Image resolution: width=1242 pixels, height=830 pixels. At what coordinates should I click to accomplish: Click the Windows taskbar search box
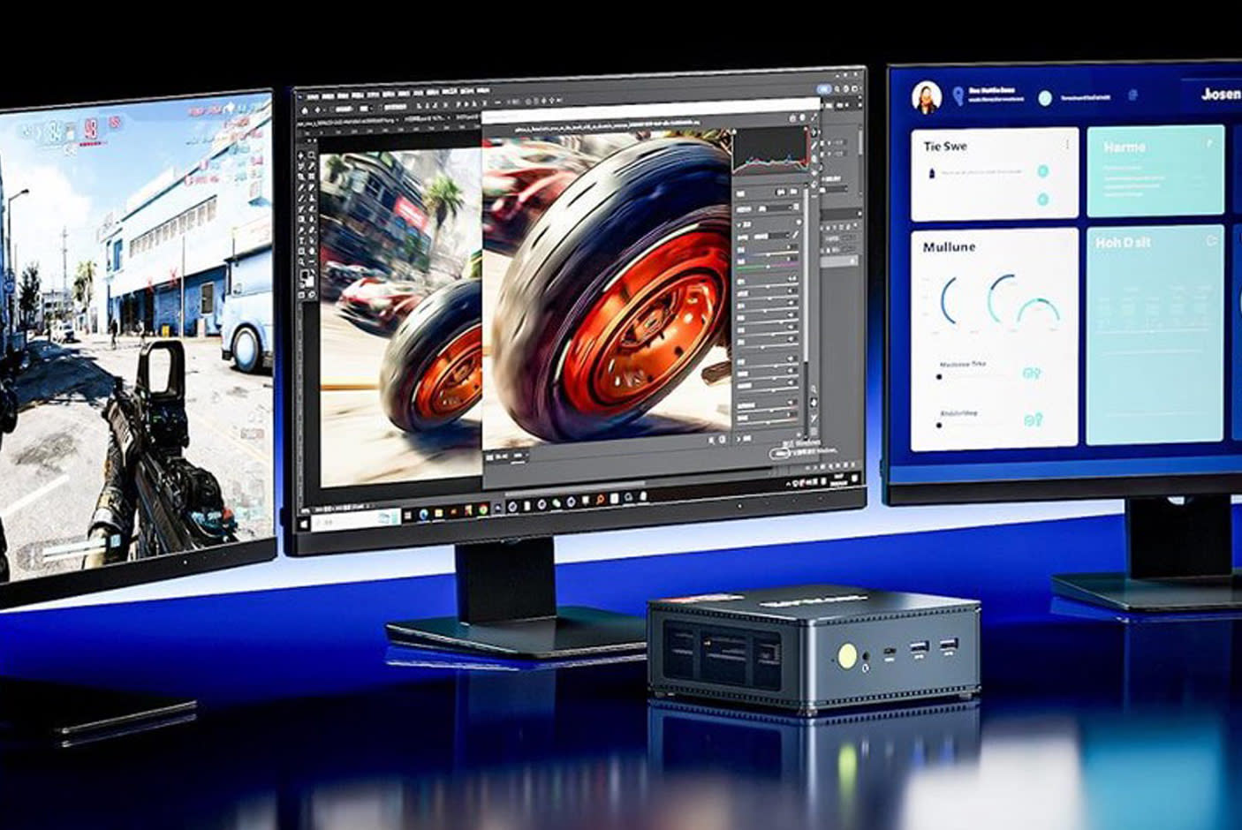click(357, 518)
